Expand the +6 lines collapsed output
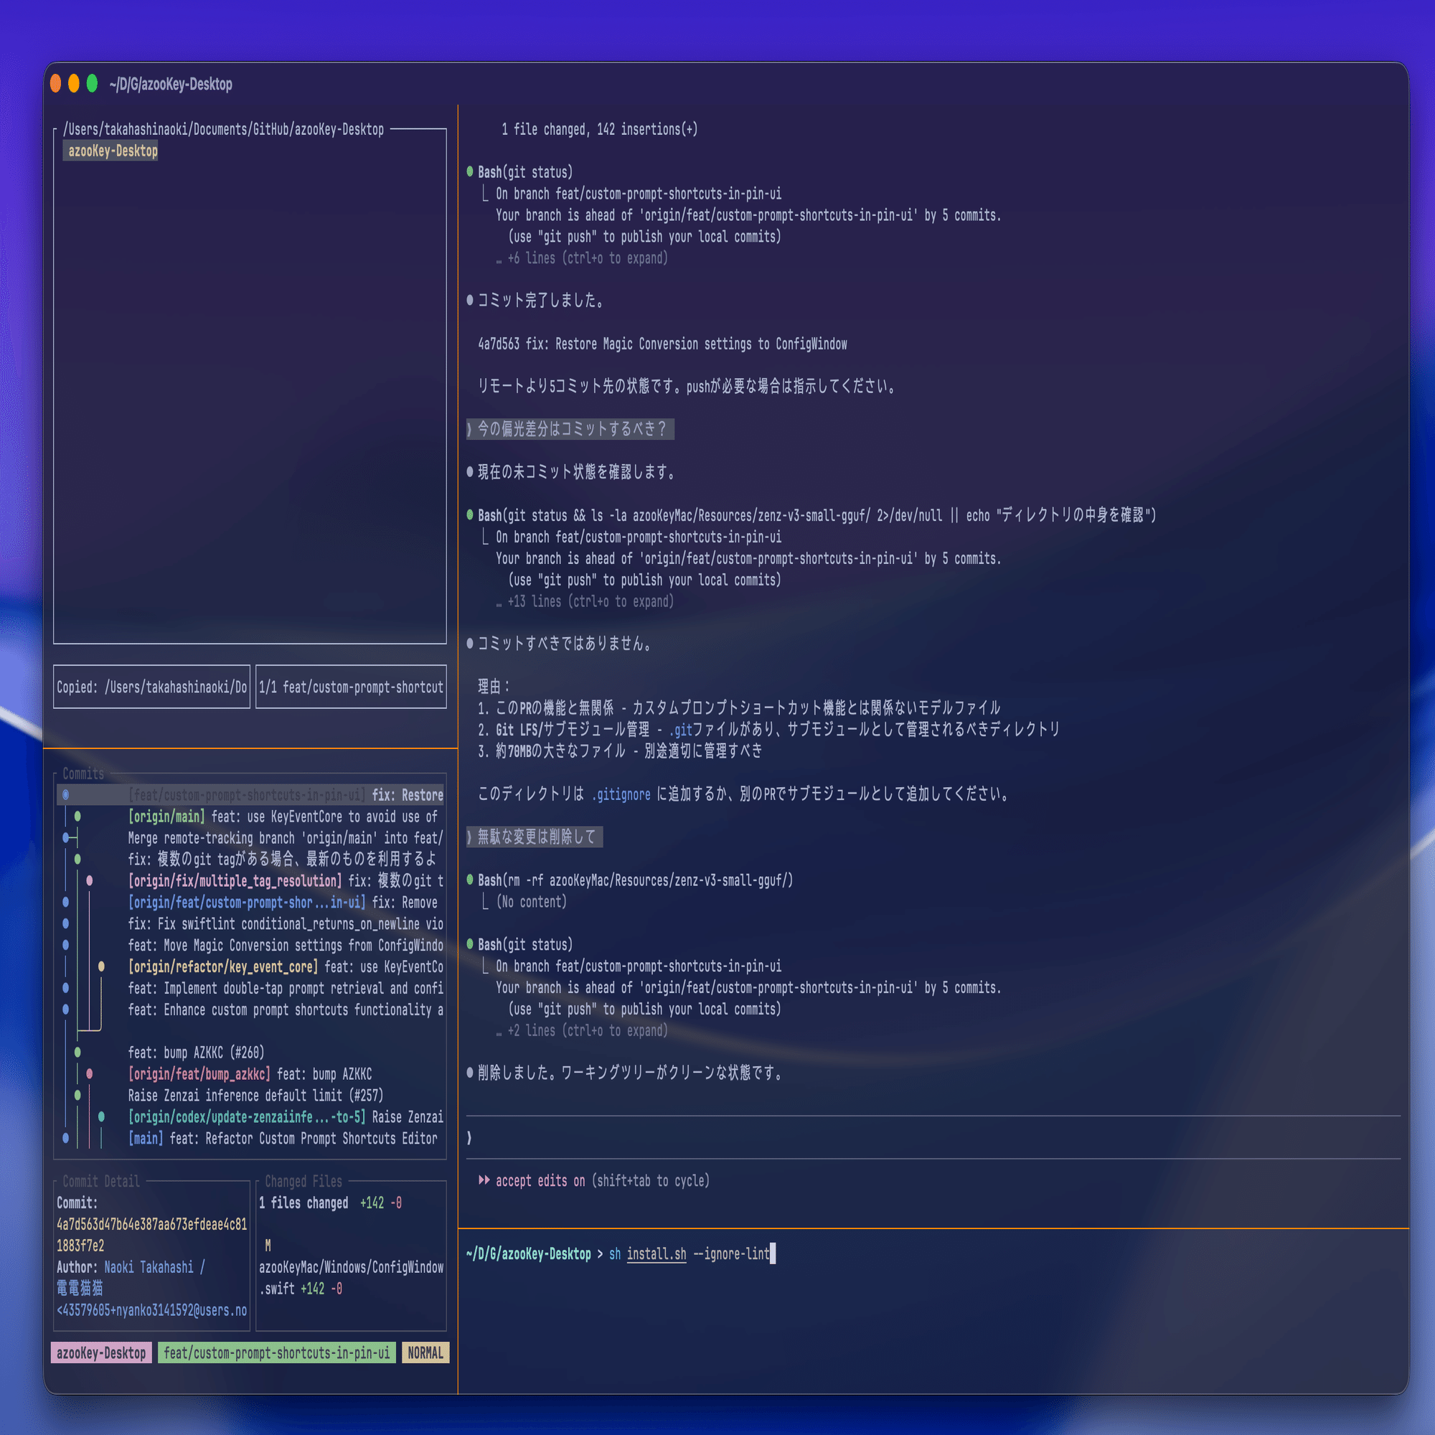The height and width of the screenshot is (1435, 1435). (x=587, y=258)
